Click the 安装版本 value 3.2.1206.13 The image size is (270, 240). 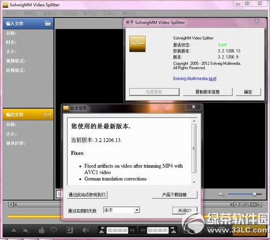click(229, 51)
